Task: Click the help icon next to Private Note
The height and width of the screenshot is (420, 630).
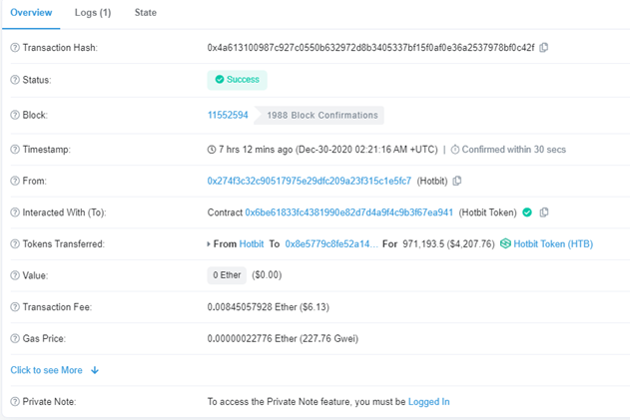Action: click(x=15, y=402)
